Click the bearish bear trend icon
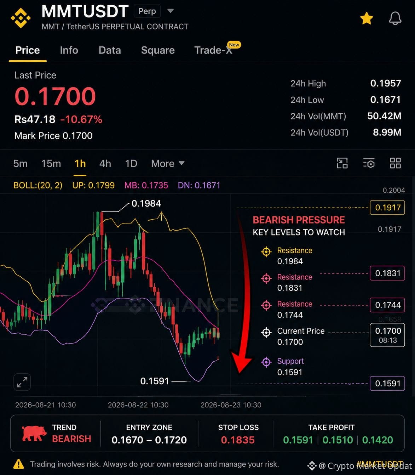 point(34,433)
